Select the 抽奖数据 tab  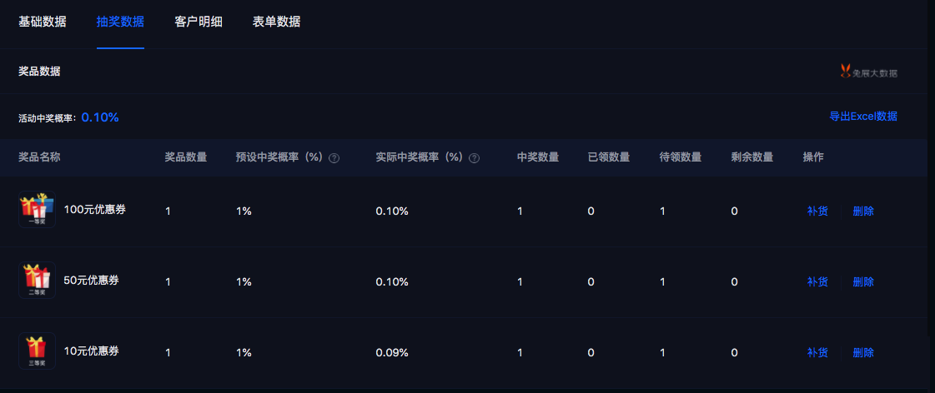[120, 22]
